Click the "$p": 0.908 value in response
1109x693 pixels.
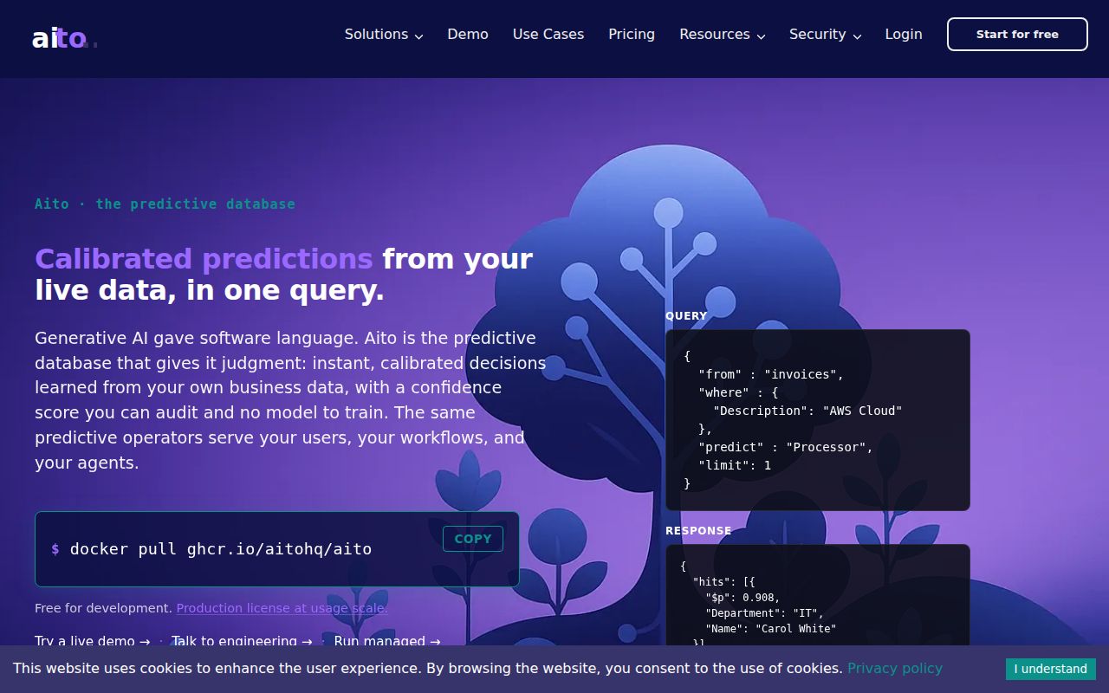point(743,598)
